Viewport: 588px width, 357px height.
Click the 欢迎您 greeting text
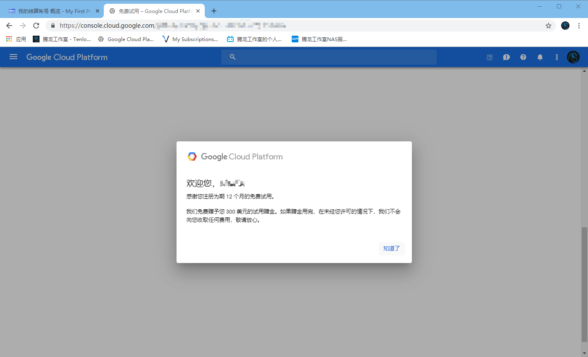coord(216,183)
